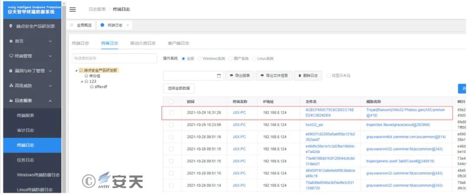Tick checkbox for row 2021-10-28 09:51:14
This screenshot has width=469, height=194.
(171, 185)
